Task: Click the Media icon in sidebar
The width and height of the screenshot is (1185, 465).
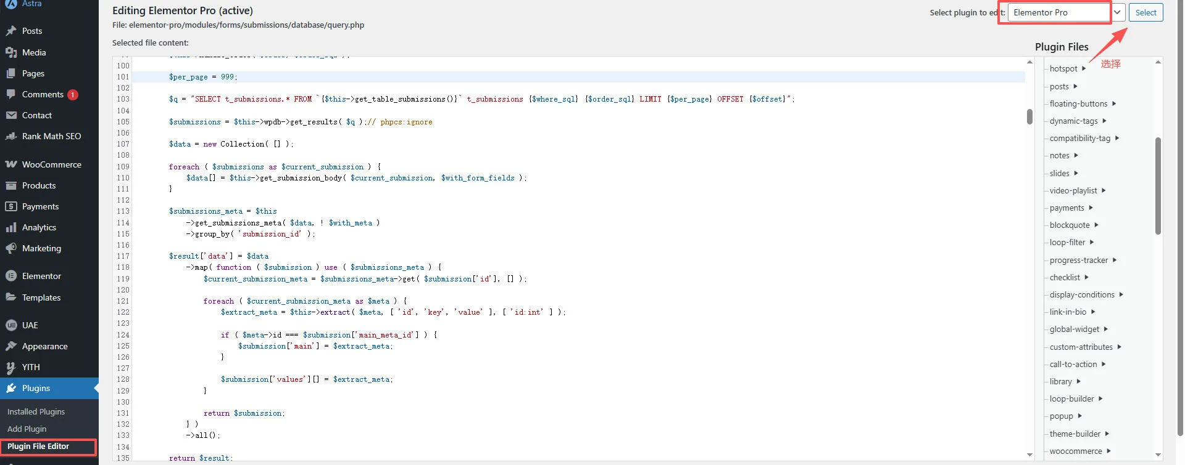Action: click(x=11, y=52)
